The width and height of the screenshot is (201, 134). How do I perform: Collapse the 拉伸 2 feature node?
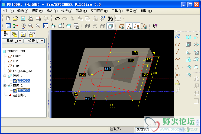[x=5, y=85]
